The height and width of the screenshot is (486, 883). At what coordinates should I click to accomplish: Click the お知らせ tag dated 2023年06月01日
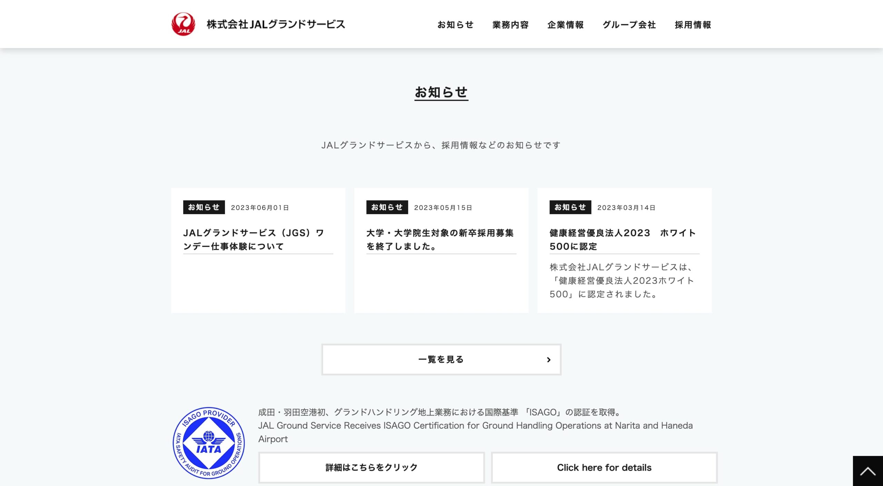[x=204, y=207]
